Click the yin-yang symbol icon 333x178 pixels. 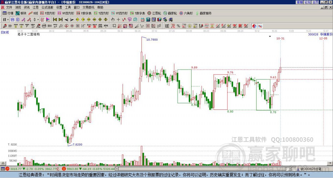tap(254, 26)
